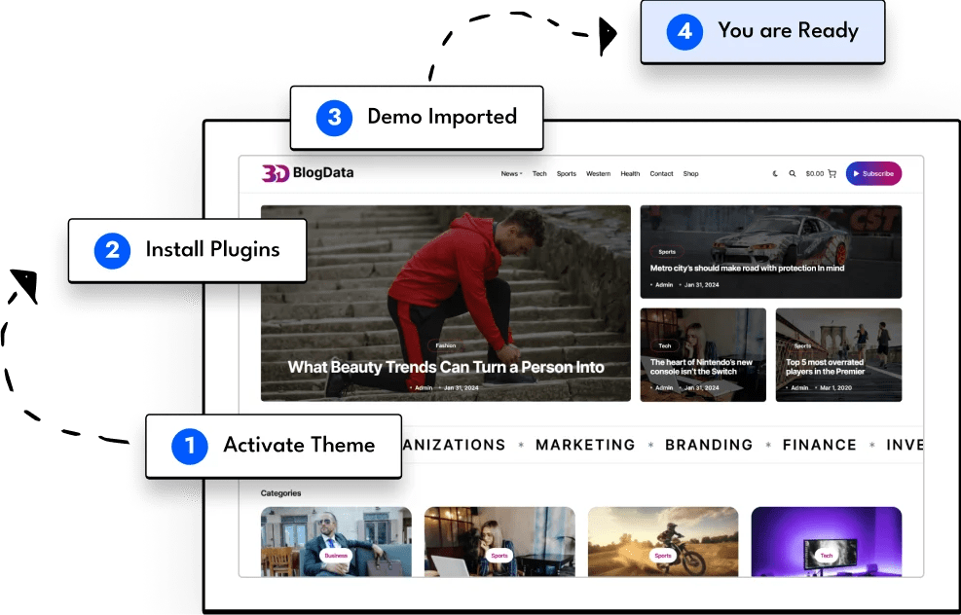Click the Admin author on the beauty trends post
961x615 pixels.
pyautogui.click(x=424, y=387)
